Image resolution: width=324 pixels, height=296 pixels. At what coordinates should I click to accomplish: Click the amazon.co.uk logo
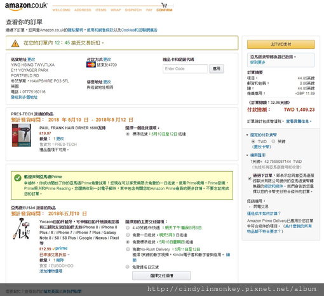point(26,6)
